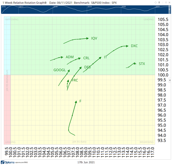The height and width of the screenshot is (165, 172).
Task: Expand the side panel arrow right of chart
Action: 170,80
